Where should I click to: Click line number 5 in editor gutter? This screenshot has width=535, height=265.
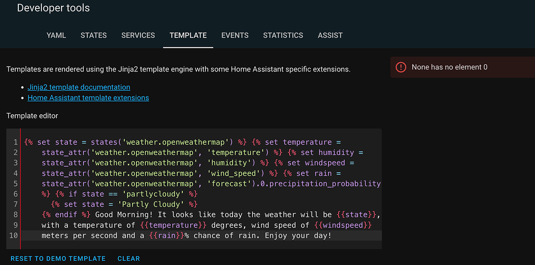[16, 184]
